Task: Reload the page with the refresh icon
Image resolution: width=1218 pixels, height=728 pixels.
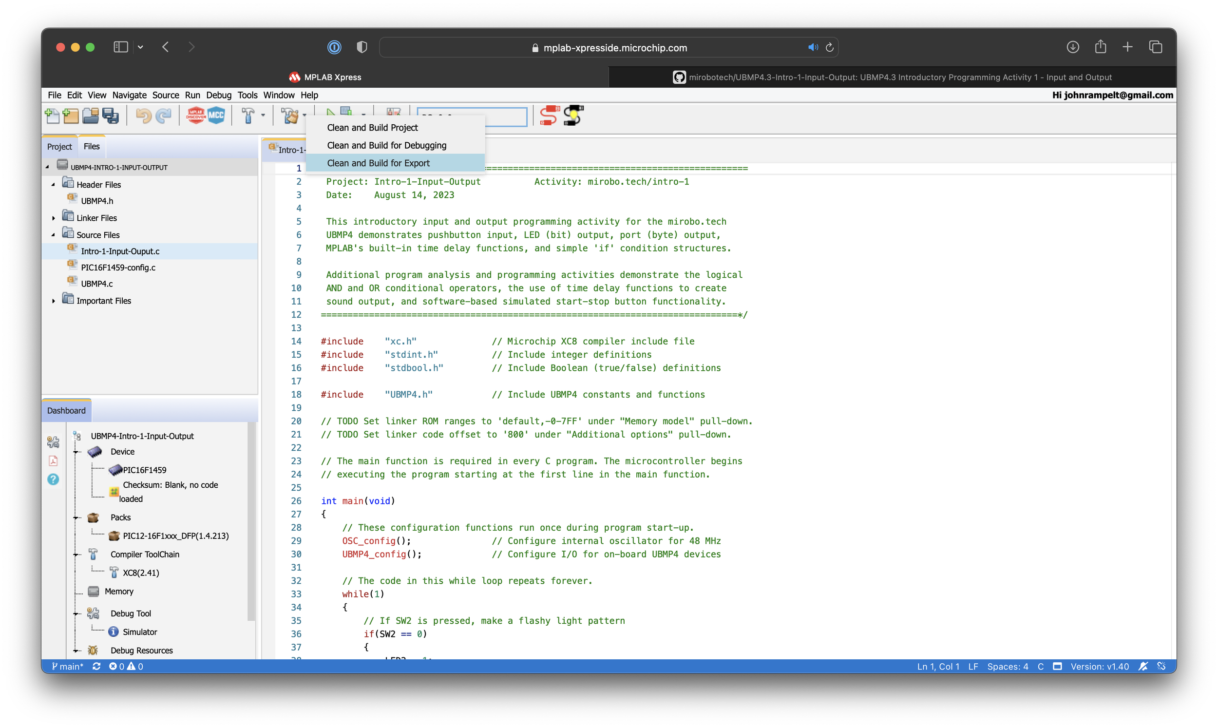Action: [x=830, y=48]
